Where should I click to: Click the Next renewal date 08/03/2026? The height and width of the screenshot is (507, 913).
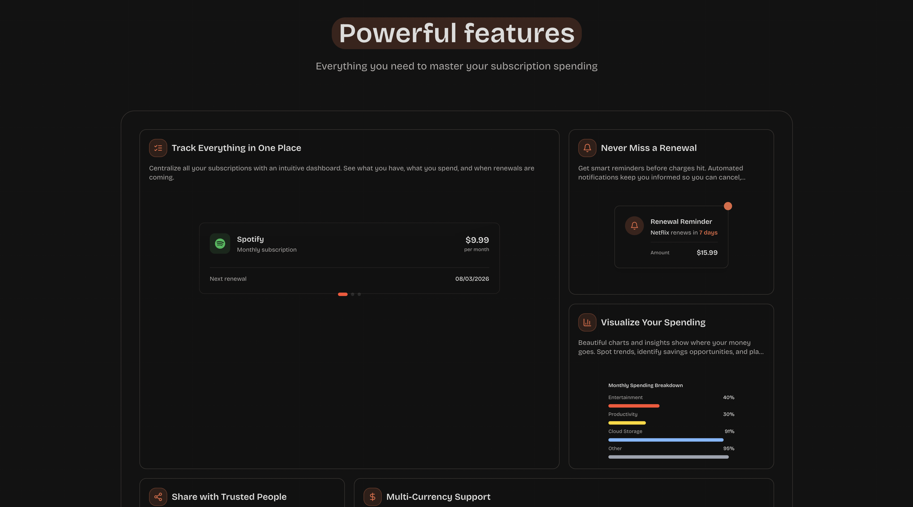[x=472, y=279]
